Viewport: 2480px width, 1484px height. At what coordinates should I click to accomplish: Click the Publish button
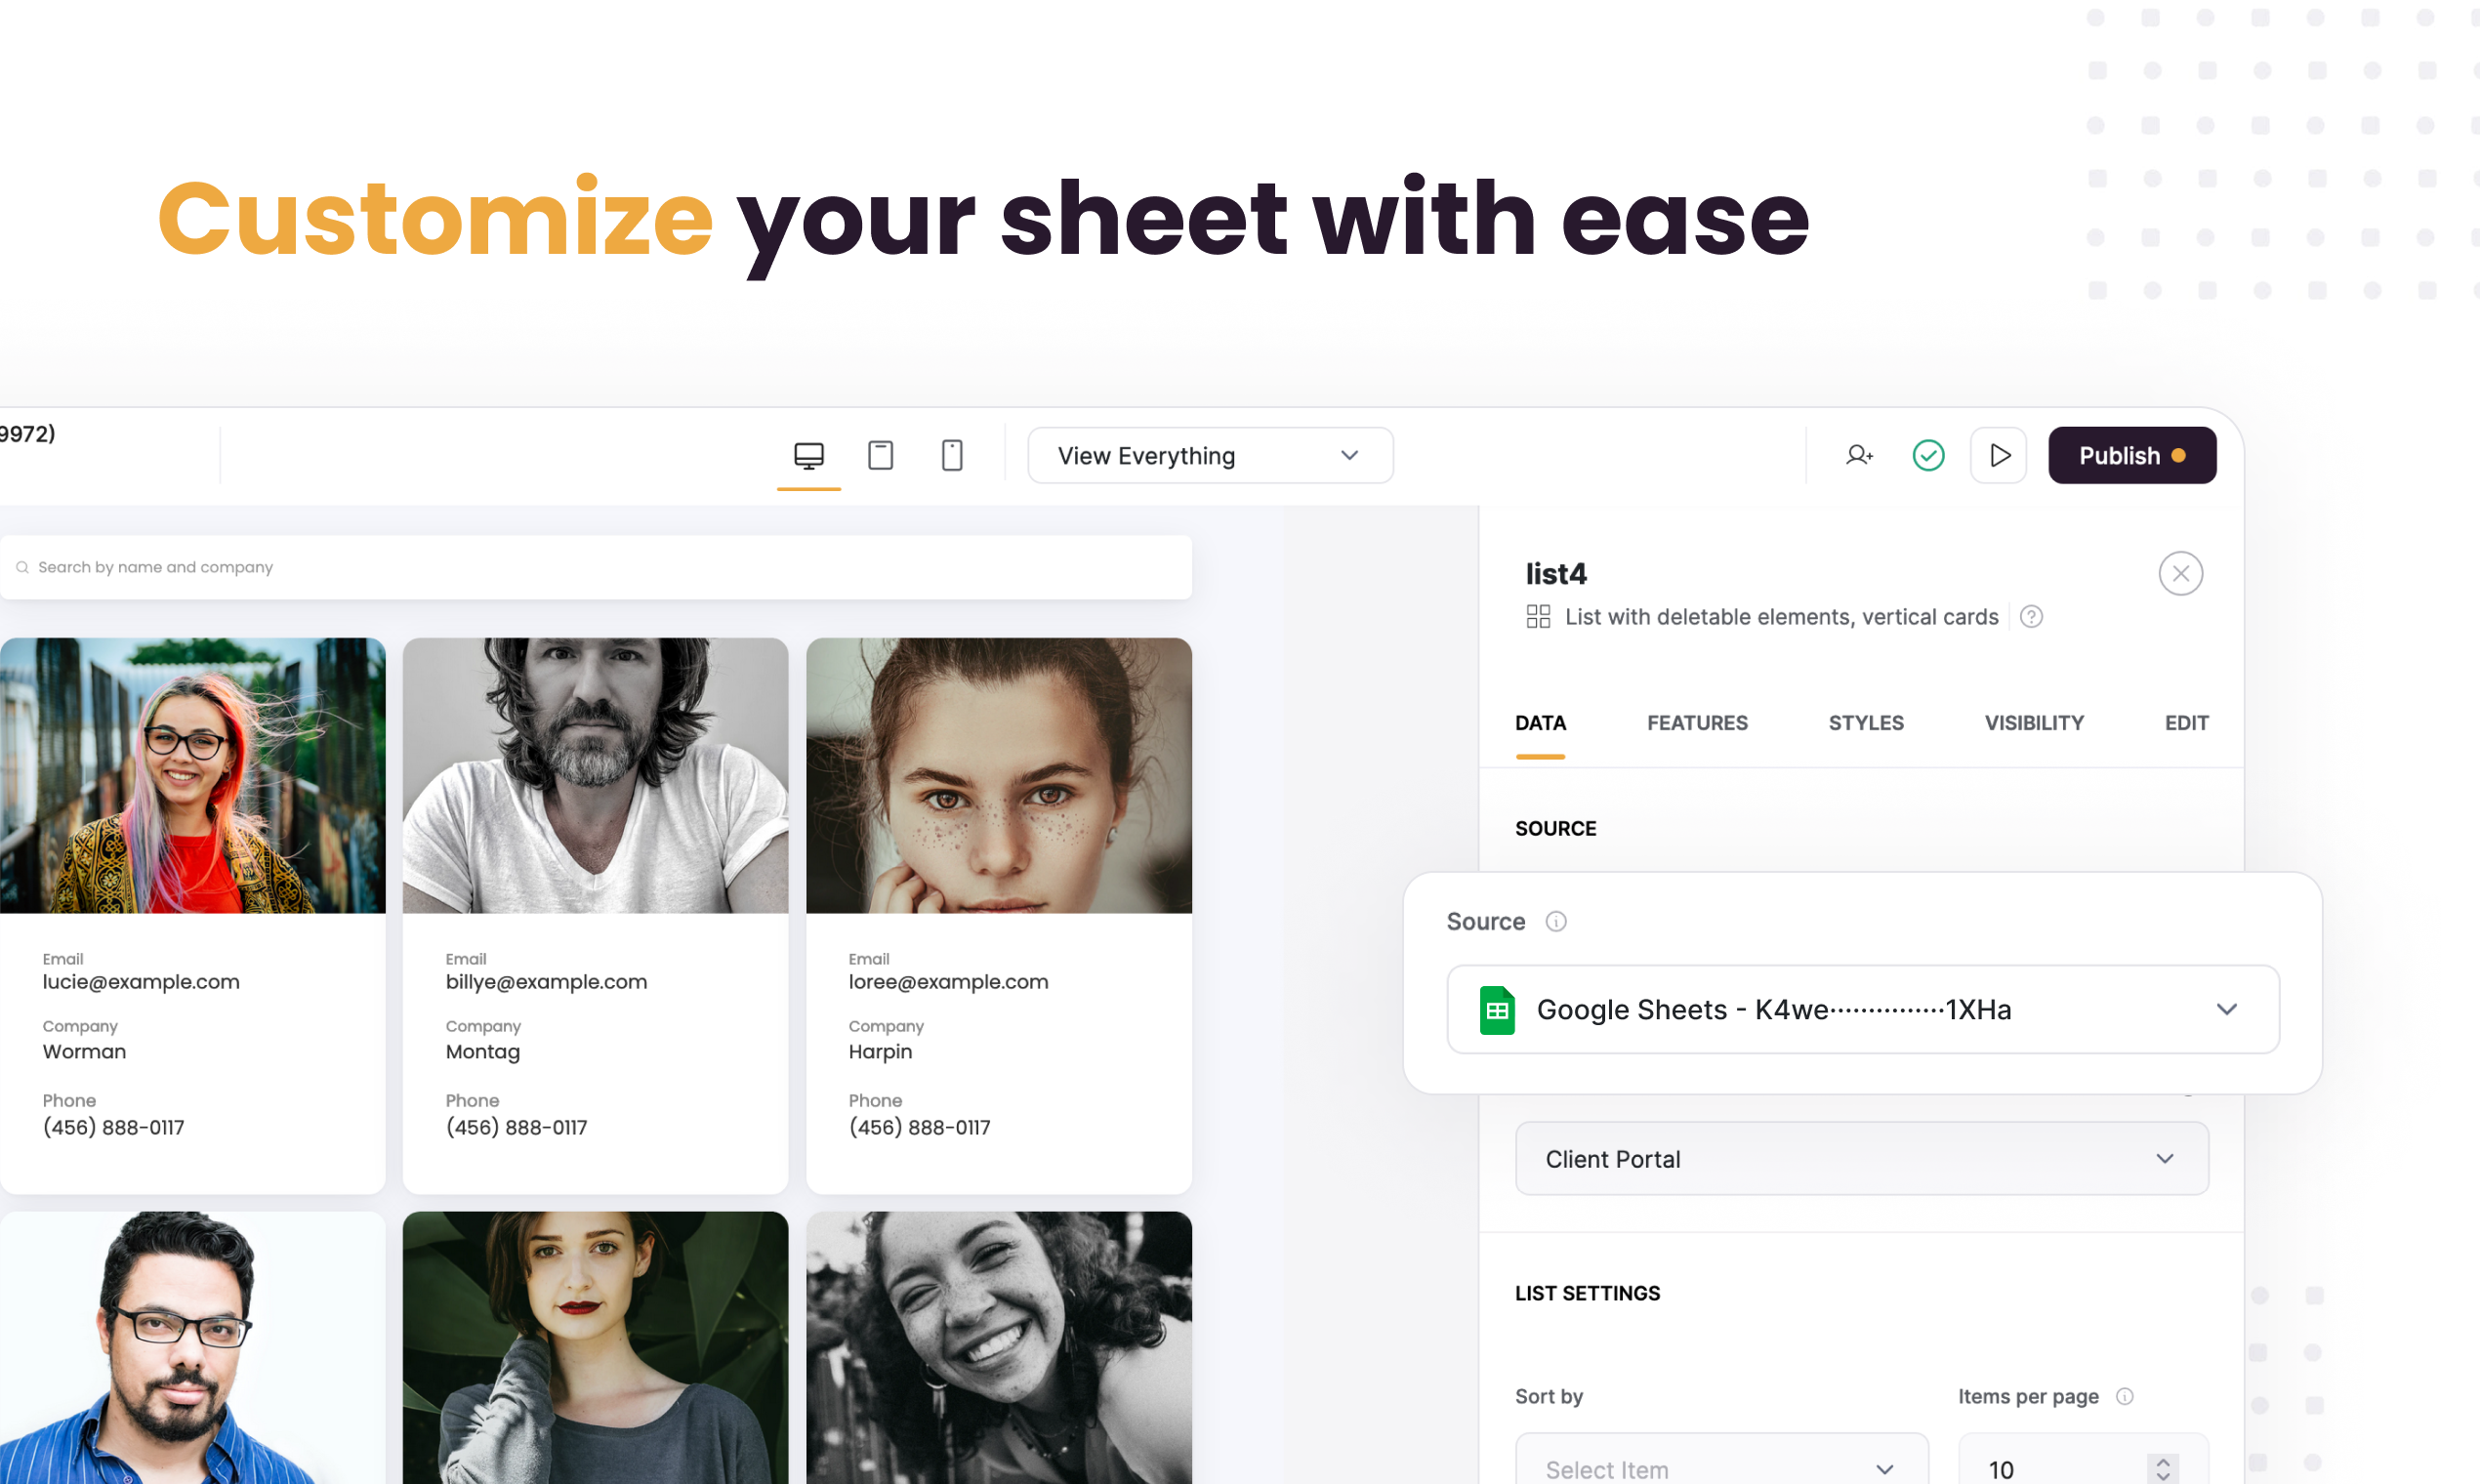(x=2131, y=456)
